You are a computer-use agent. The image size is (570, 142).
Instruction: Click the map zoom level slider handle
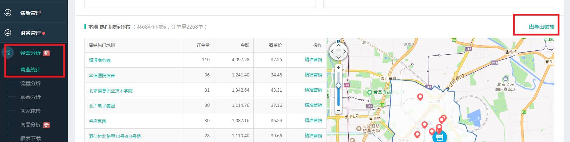click(339, 85)
